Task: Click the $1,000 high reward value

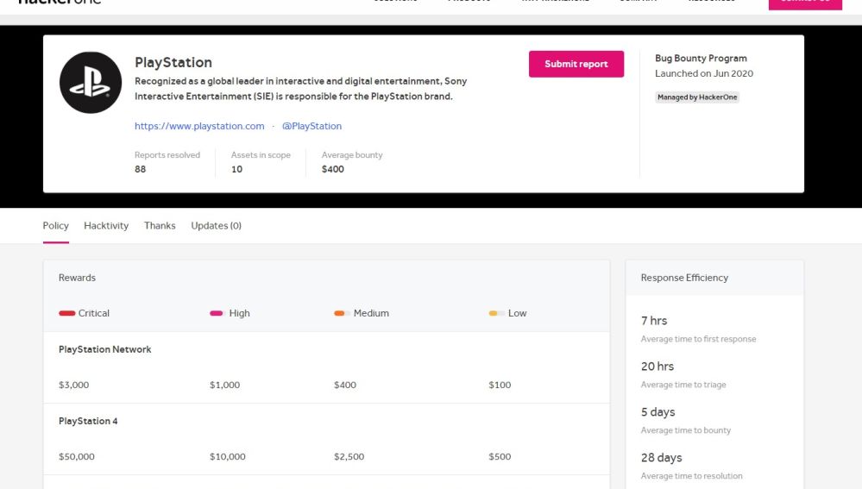Action: coord(225,385)
